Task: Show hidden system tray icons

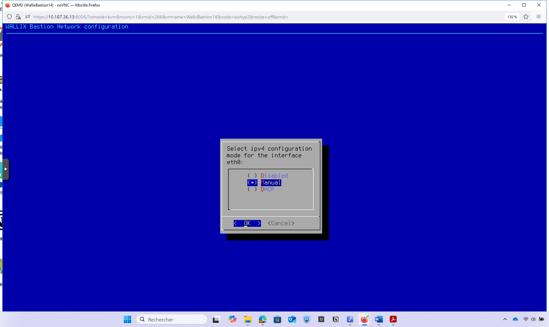Action: pos(505,319)
